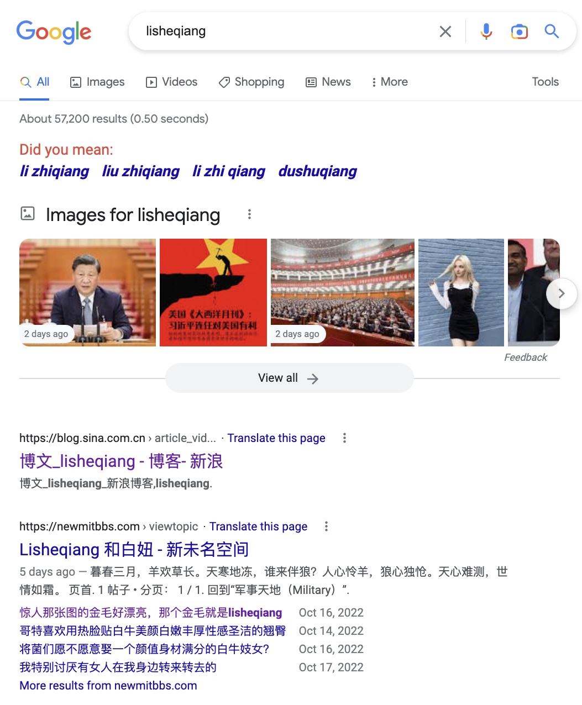Open the Videos search tab

[x=171, y=82]
